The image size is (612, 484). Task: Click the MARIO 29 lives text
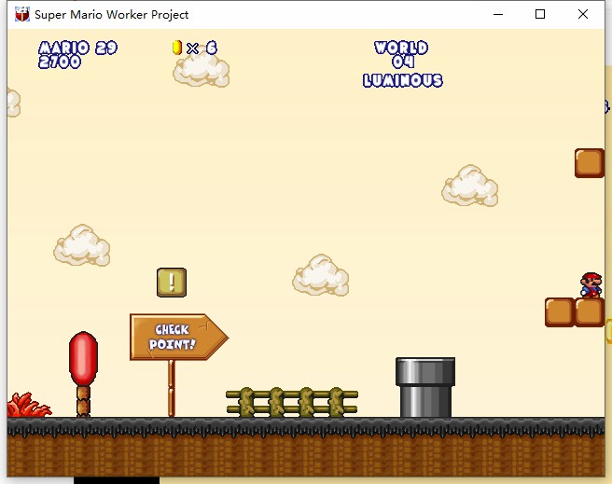pyautogui.click(x=77, y=48)
